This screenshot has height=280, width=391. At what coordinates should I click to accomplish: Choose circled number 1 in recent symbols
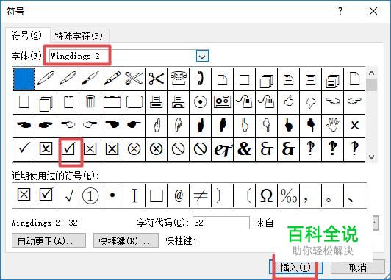[x=90, y=195]
